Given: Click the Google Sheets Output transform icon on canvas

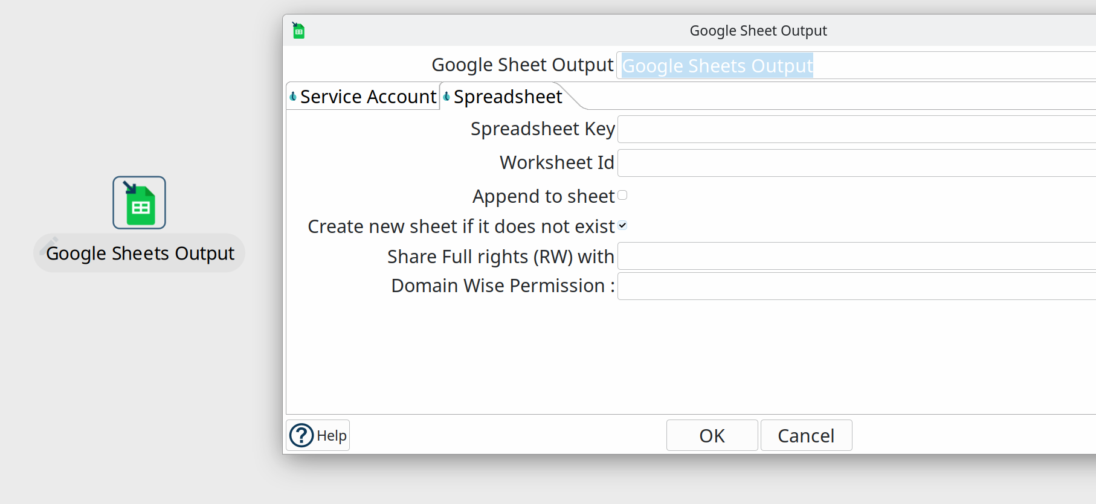Looking at the screenshot, I should tap(139, 202).
